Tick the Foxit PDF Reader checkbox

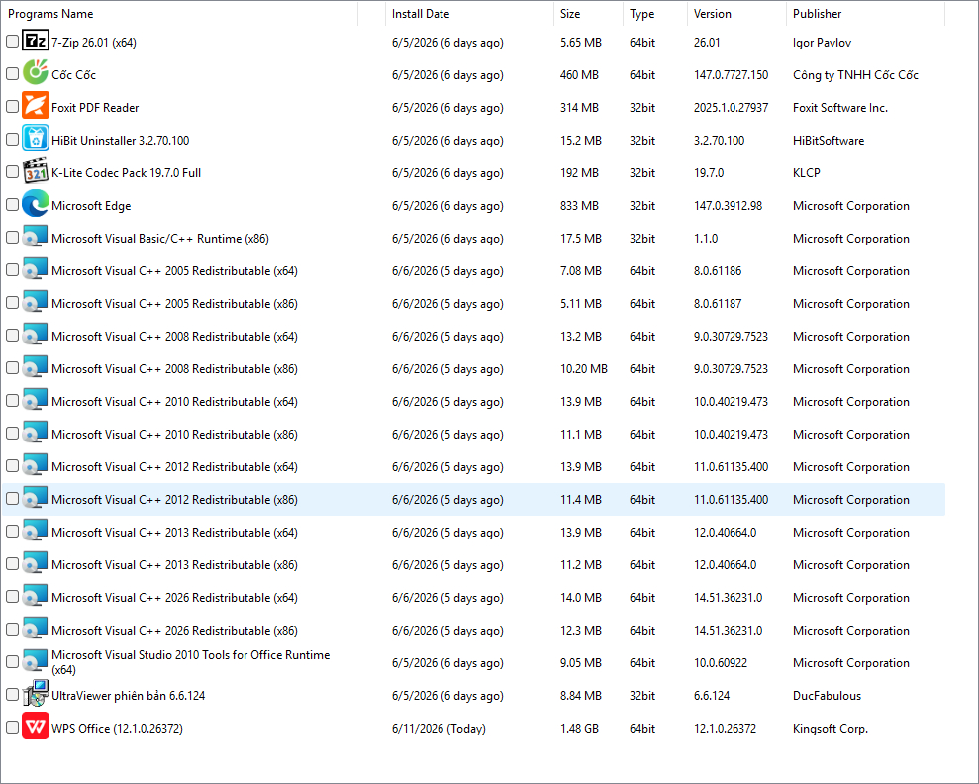pos(12,107)
